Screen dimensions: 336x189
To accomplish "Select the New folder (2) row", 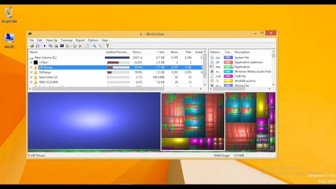I will [115, 77].
